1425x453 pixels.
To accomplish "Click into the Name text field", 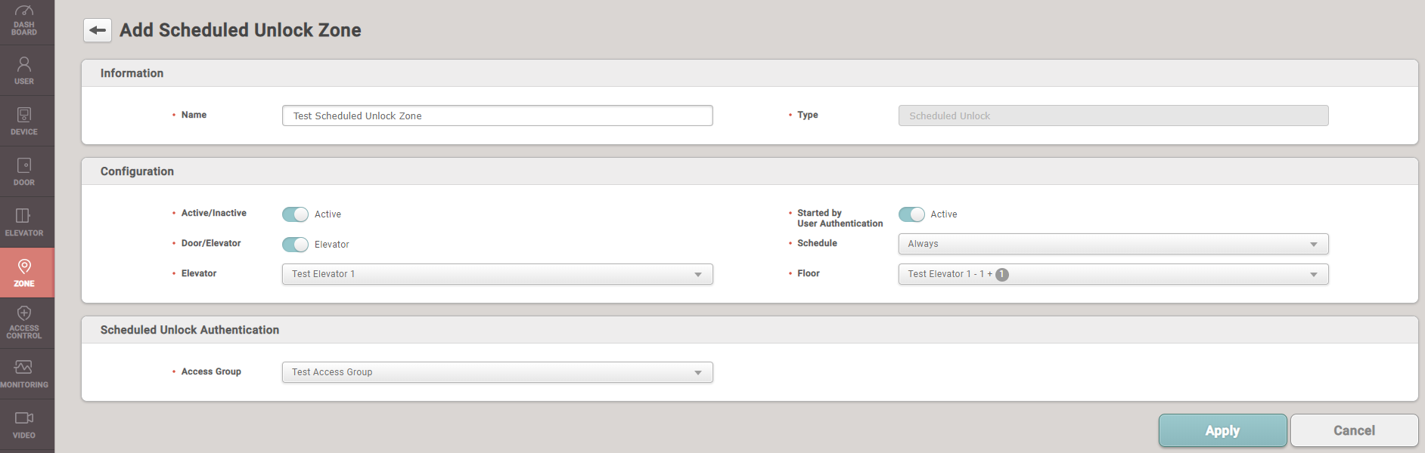I will pos(497,116).
